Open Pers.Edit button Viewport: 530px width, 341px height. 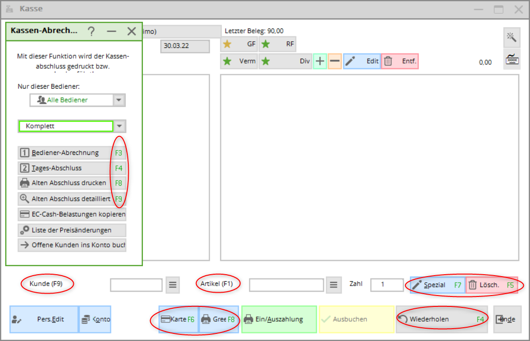(x=44, y=319)
